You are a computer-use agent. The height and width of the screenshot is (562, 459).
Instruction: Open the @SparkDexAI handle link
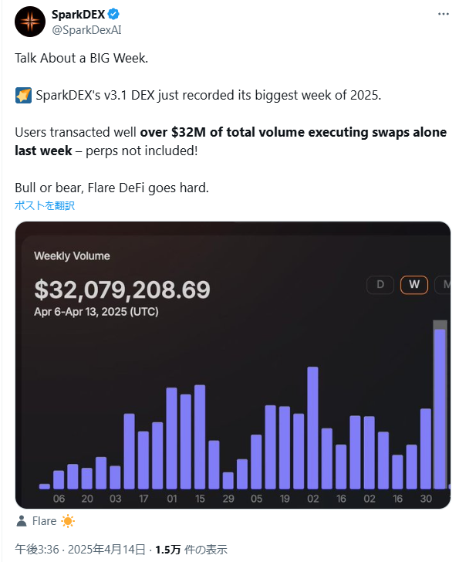(x=86, y=30)
